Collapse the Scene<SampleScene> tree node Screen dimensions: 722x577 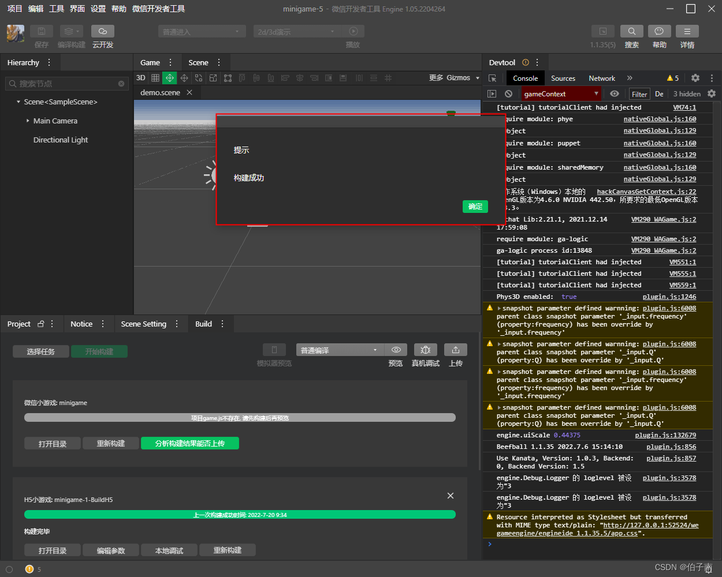point(18,102)
